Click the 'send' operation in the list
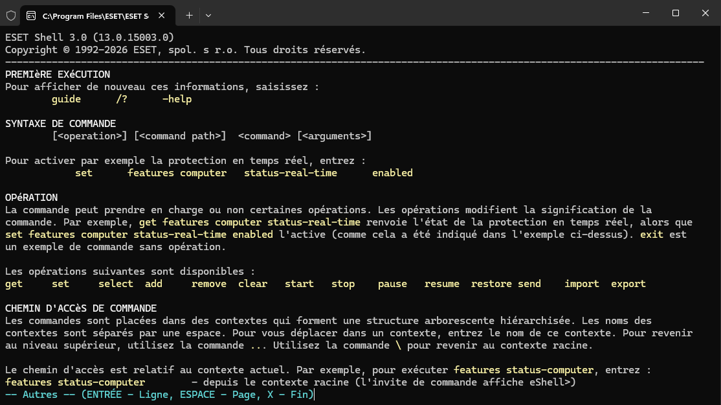721x405 pixels. click(x=529, y=284)
